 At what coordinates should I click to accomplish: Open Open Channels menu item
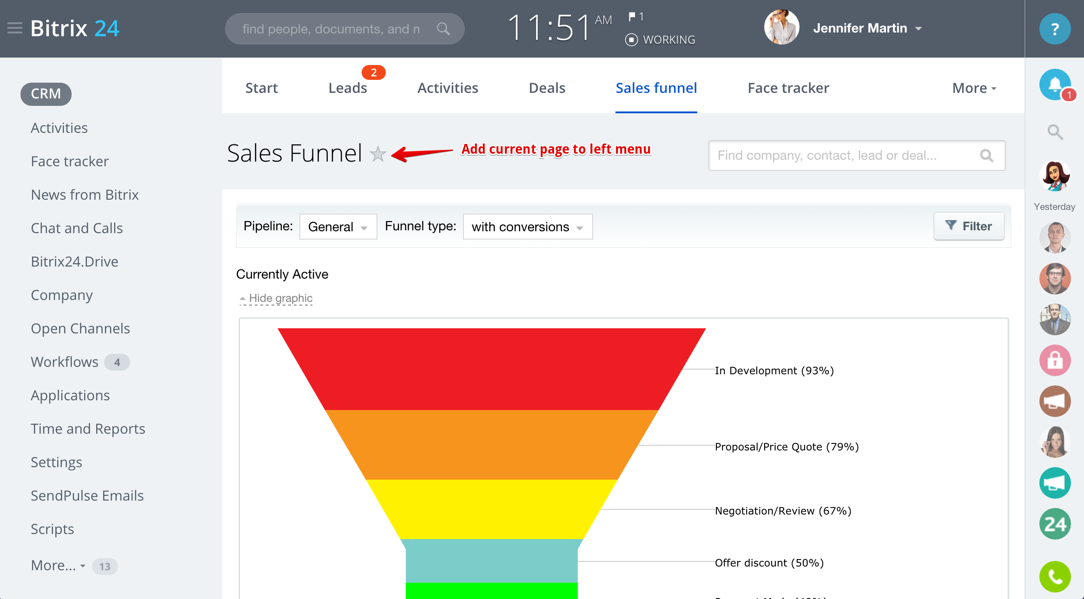80,329
